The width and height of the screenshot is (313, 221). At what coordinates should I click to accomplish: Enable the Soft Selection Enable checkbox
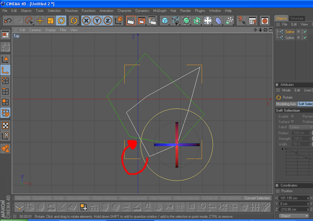[x=293, y=116]
